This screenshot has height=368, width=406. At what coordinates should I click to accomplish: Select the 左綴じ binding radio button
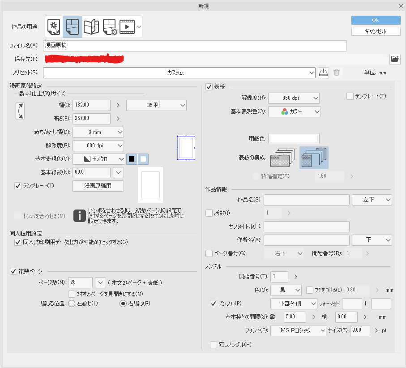71,303
